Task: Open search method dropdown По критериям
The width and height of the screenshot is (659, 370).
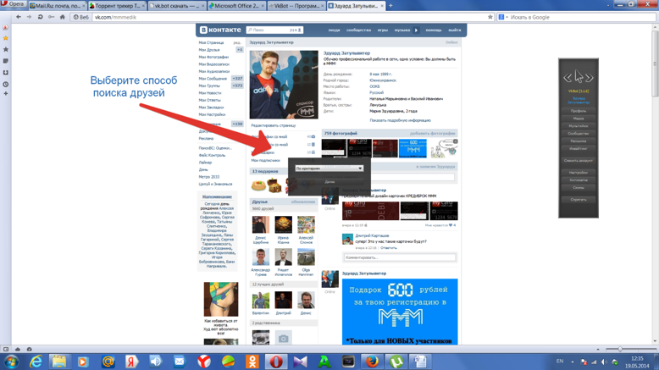Action: (329, 168)
